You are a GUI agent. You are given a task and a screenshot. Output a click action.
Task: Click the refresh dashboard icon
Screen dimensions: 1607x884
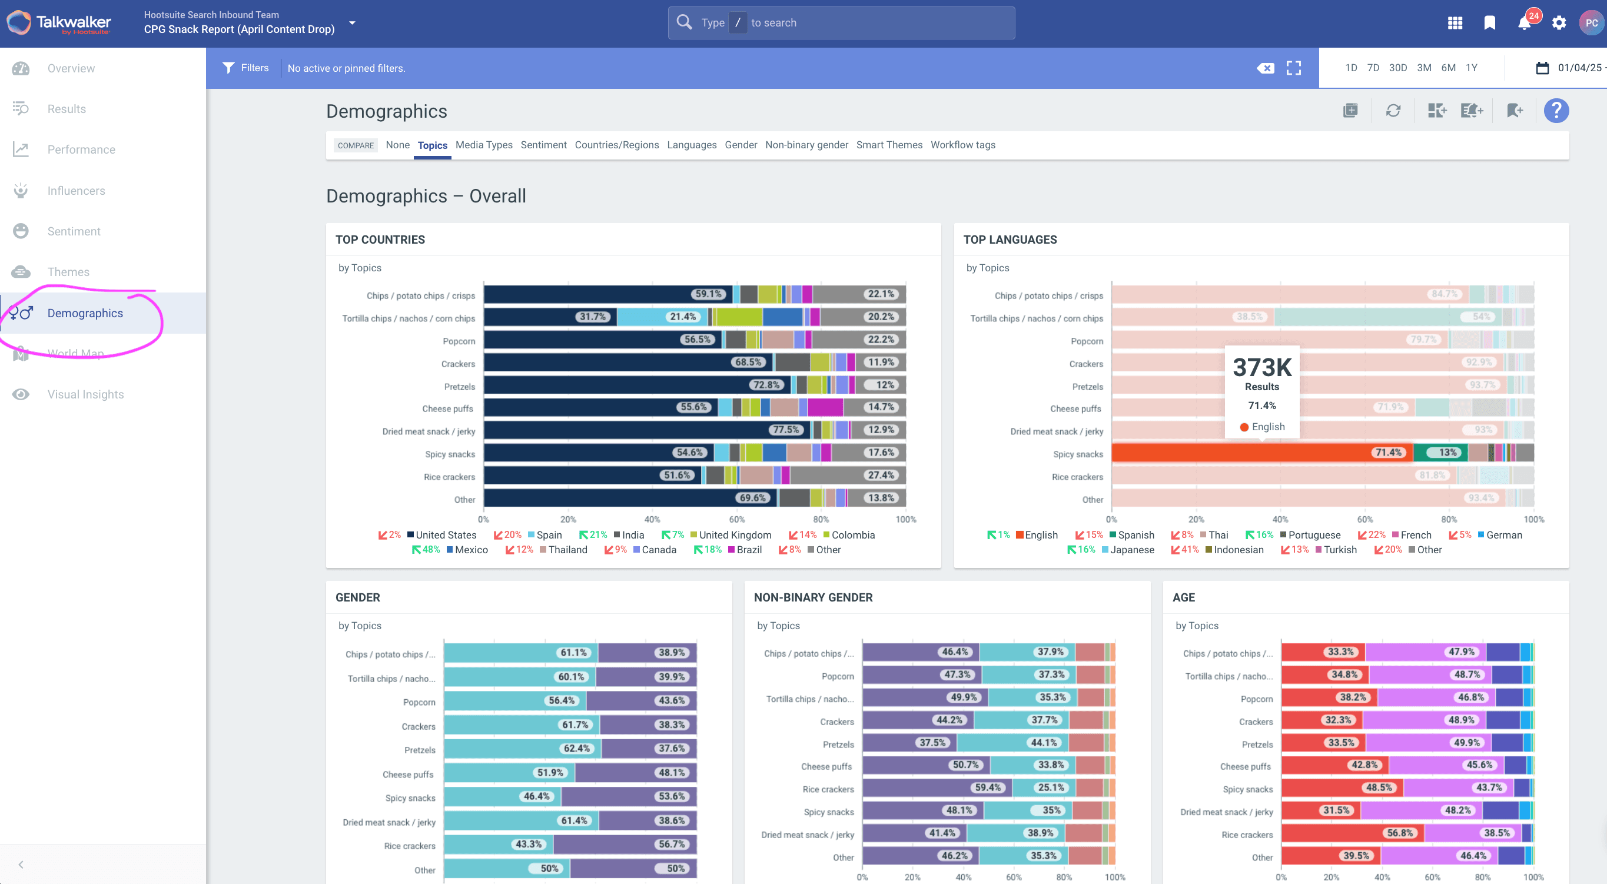(1393, 111)
